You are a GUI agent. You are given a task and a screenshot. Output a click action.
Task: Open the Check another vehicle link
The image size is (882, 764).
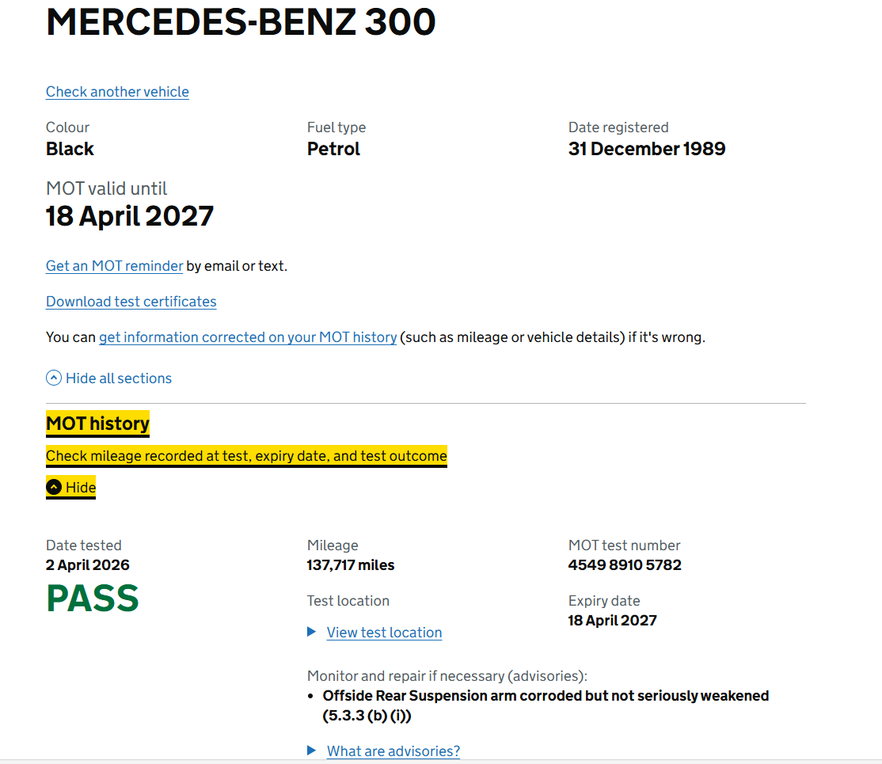coord(117,92)
